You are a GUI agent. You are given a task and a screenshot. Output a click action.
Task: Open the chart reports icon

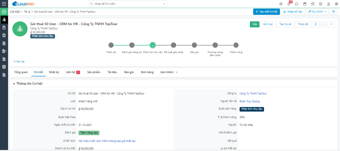pyautogui.click(x=313, y=4)
